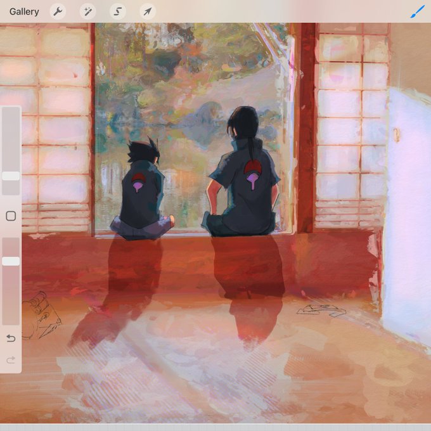Open the Gallery view
Screen dimensions: 431x431
pyautogui.click(x=24, y=12)
